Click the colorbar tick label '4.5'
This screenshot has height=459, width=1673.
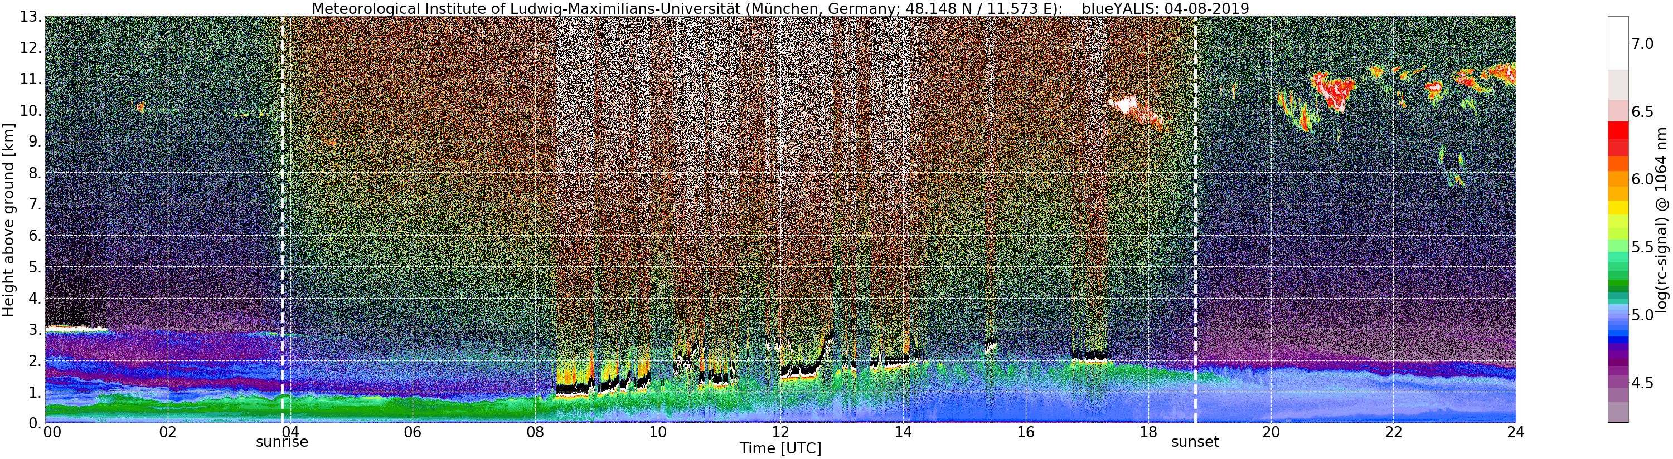[1642, 383]
